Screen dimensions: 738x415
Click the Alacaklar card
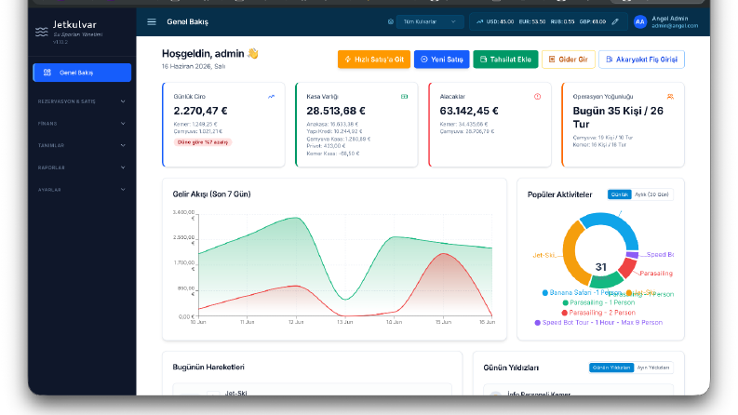point(490,125)
